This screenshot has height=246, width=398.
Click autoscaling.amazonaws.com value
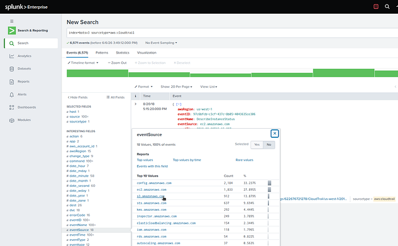[159, 243]
